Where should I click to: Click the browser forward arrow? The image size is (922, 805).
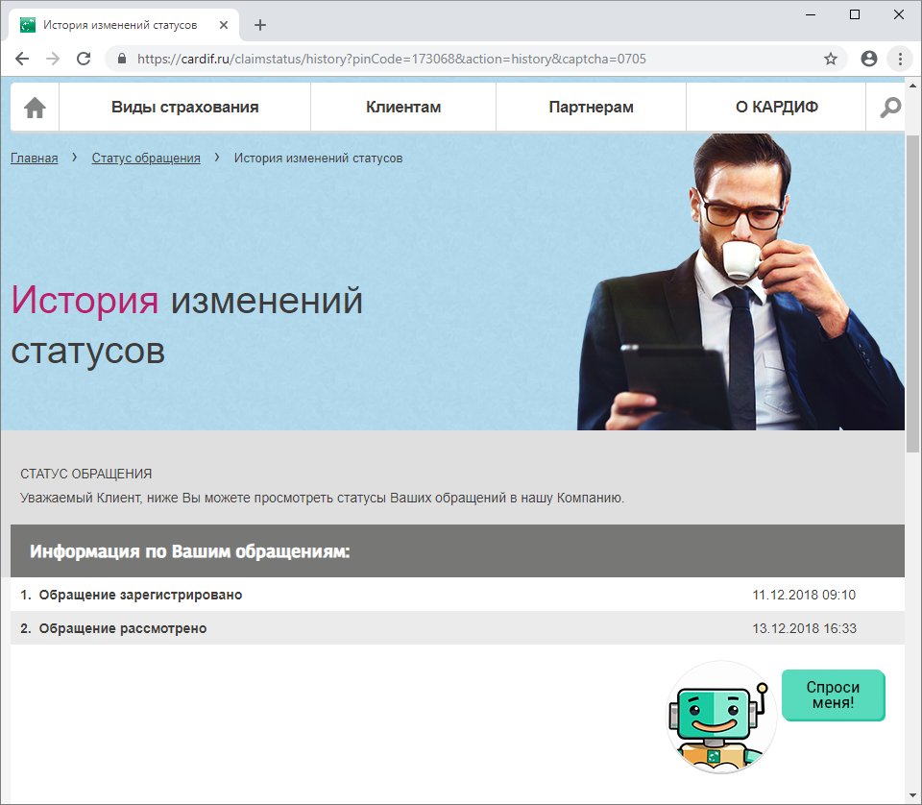point(53,59)
